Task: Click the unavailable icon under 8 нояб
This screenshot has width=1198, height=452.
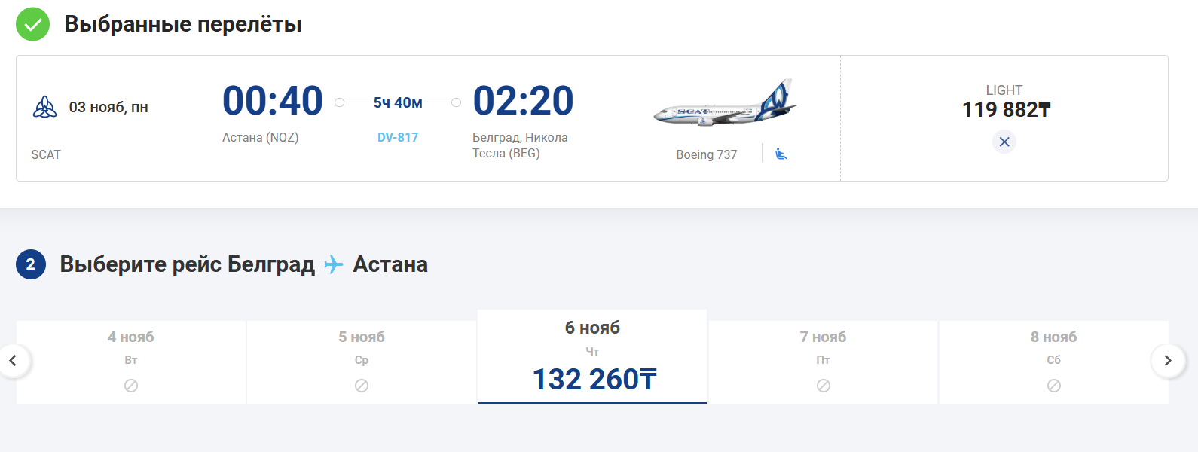Action: (1054, 386)
